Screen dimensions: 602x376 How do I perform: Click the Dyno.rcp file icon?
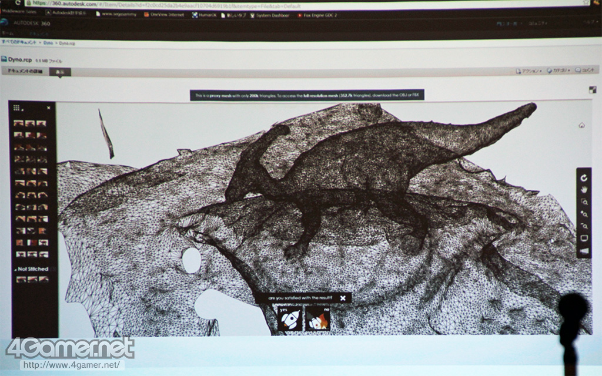coord(4,59)
